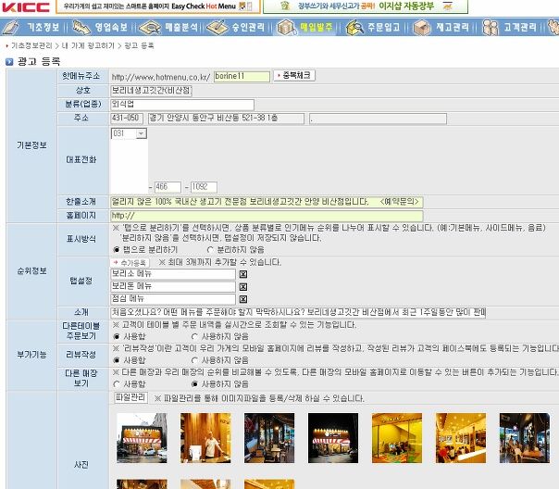This screenshot has height=489, width=559.
Task: Click the detailed address field
Action: (x=378, y=119)
